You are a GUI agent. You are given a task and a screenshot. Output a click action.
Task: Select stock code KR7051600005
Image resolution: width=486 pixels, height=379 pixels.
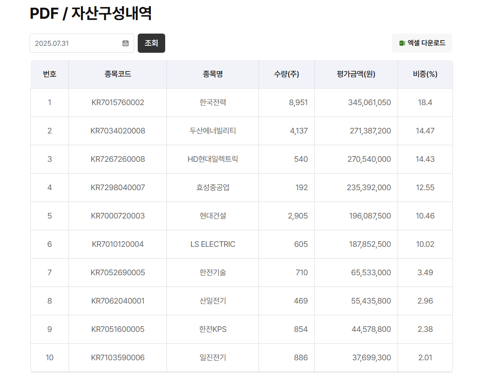click(x=118, y=329)
